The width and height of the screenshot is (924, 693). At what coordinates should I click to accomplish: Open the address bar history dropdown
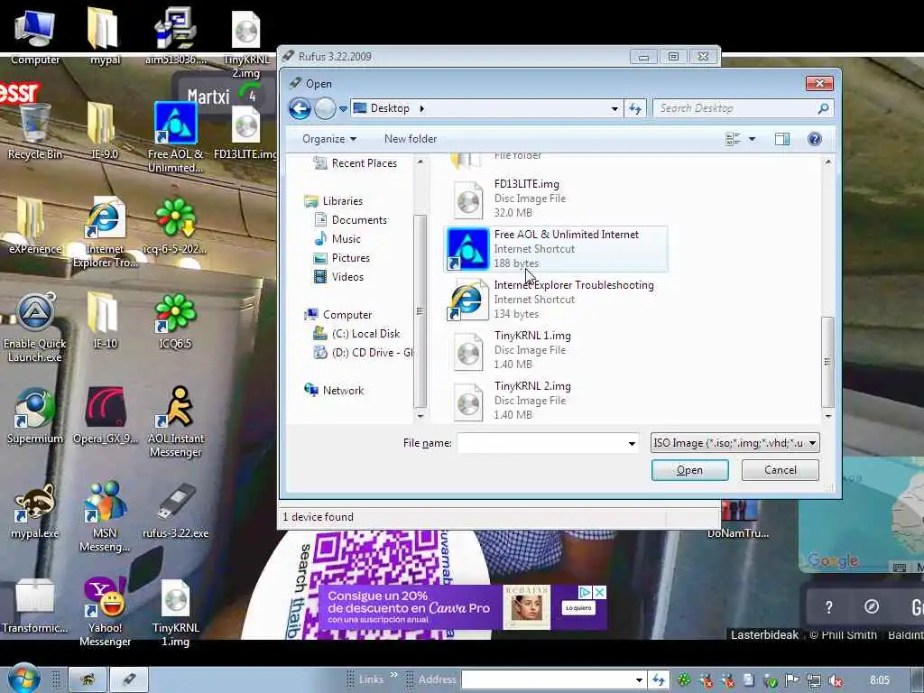pos(614,108)
